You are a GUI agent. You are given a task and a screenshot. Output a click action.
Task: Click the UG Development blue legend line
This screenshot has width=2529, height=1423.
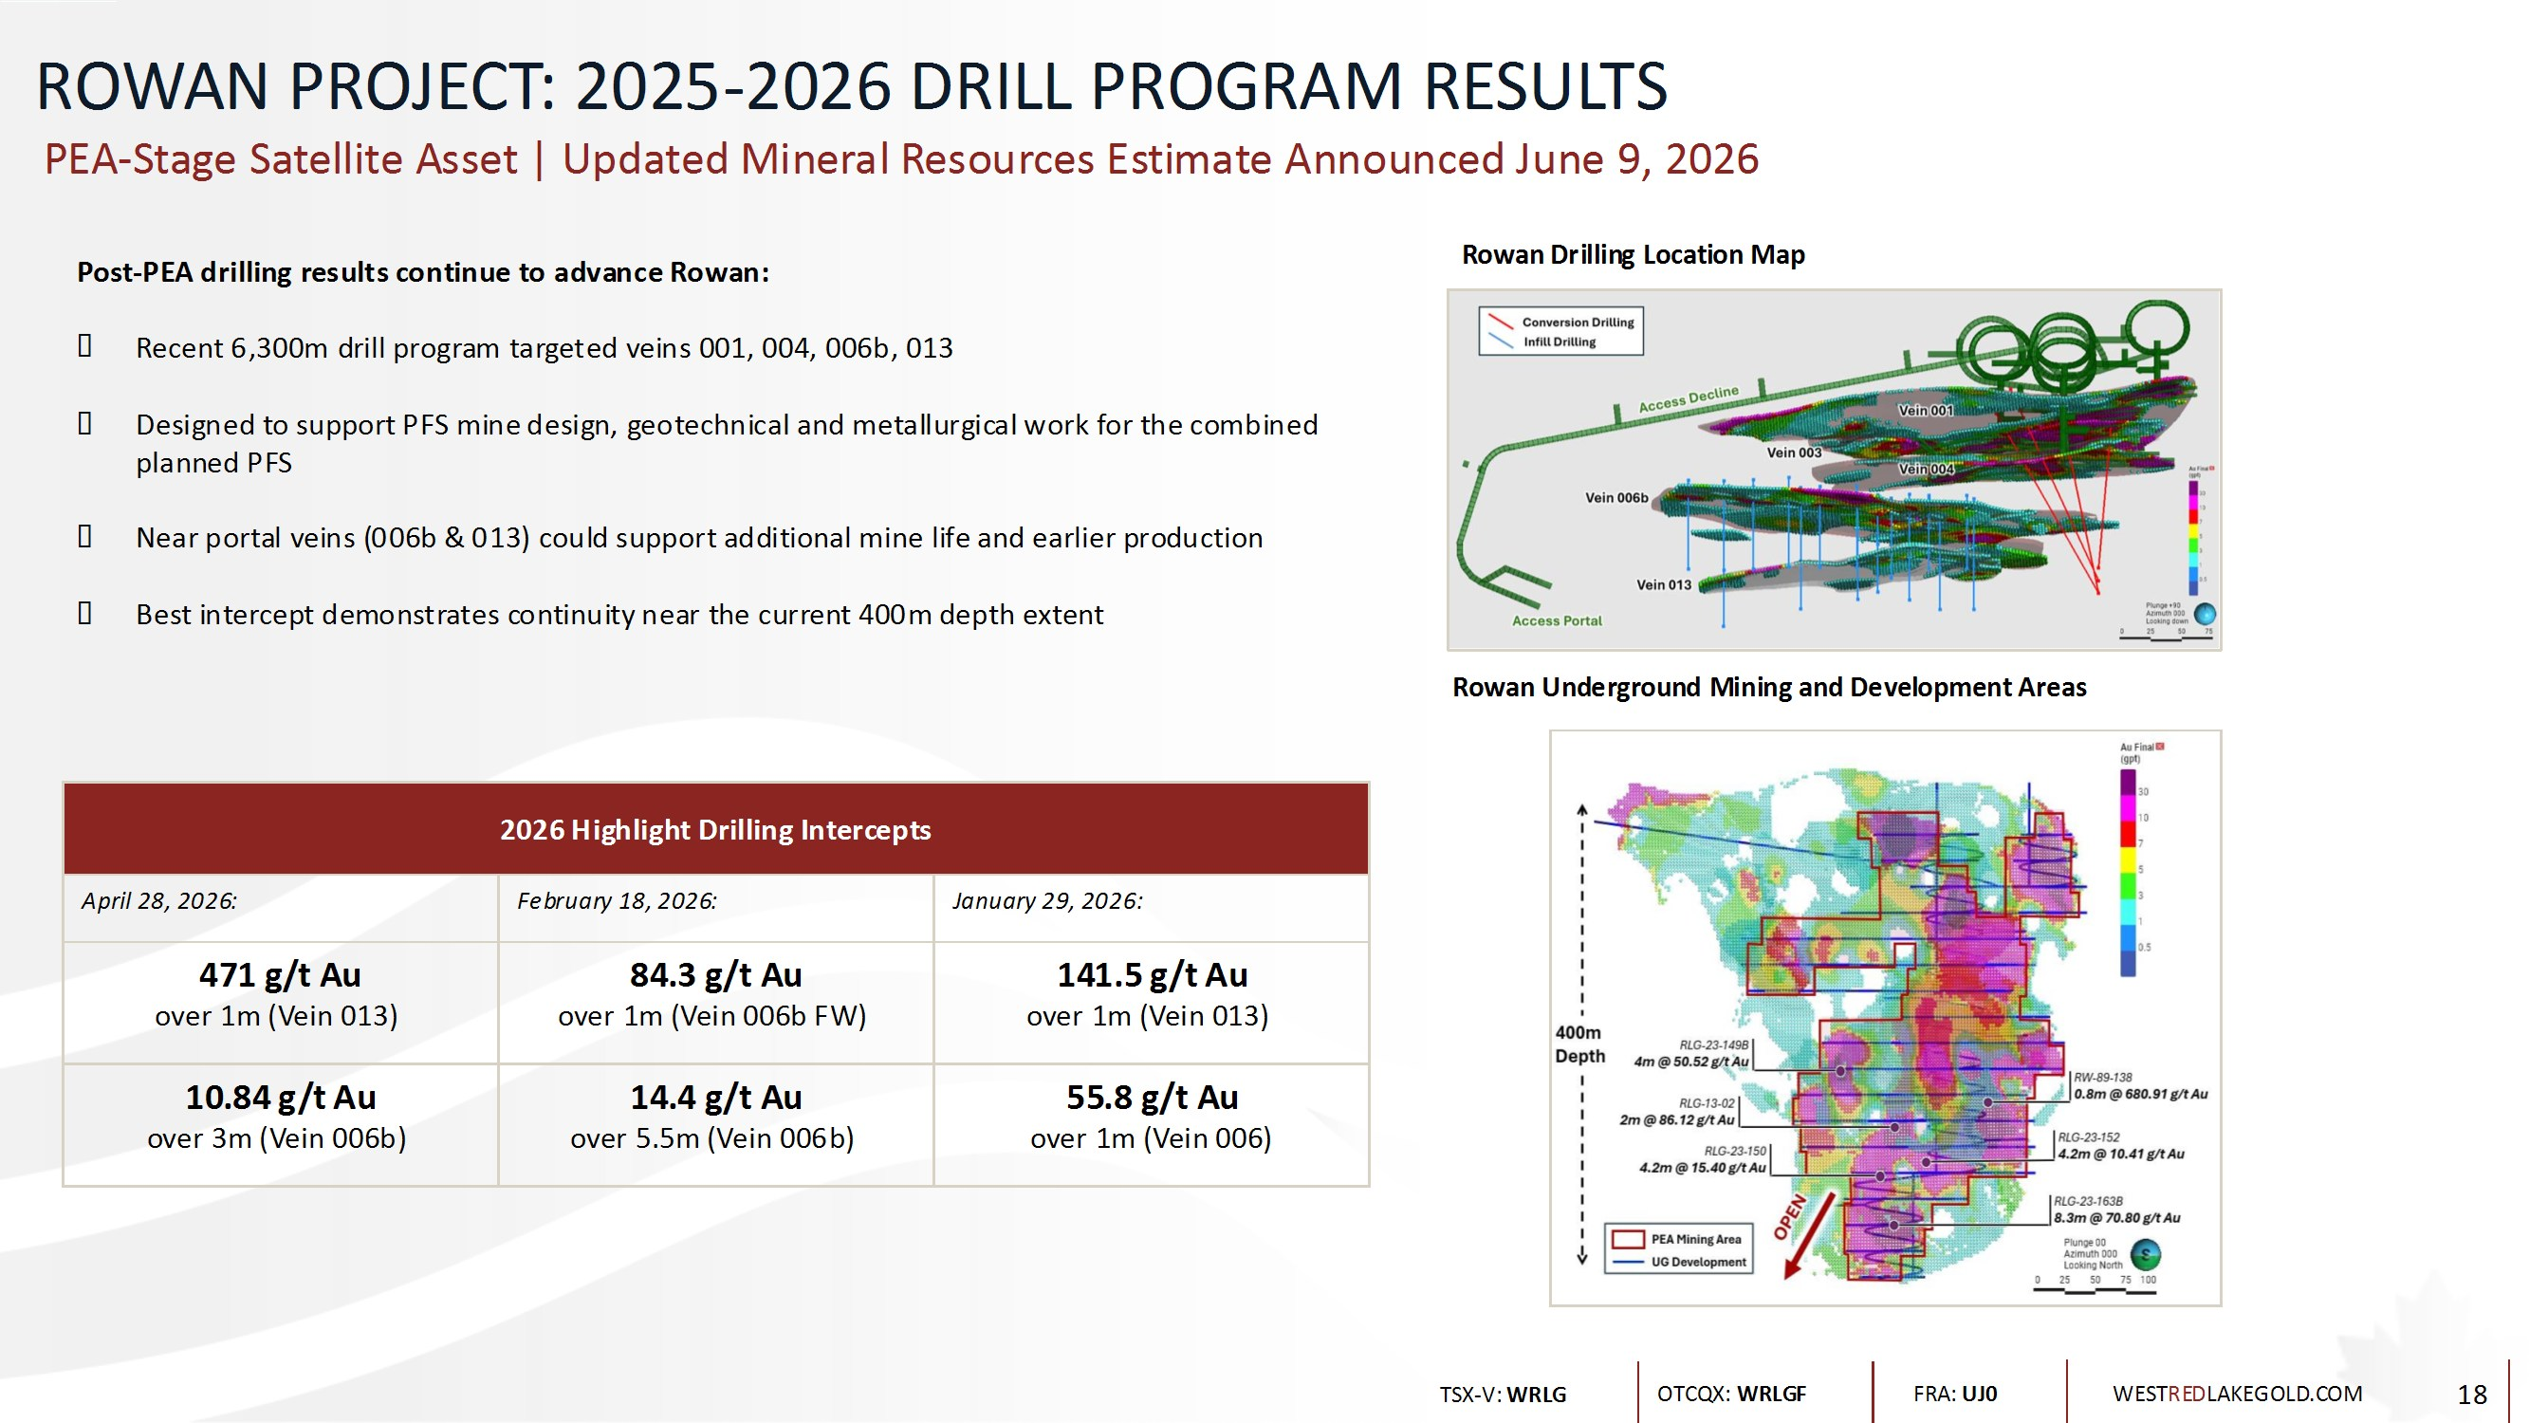click(x=1628, y=1262)
